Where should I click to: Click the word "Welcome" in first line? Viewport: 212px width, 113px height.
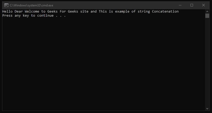pos(32,12)
